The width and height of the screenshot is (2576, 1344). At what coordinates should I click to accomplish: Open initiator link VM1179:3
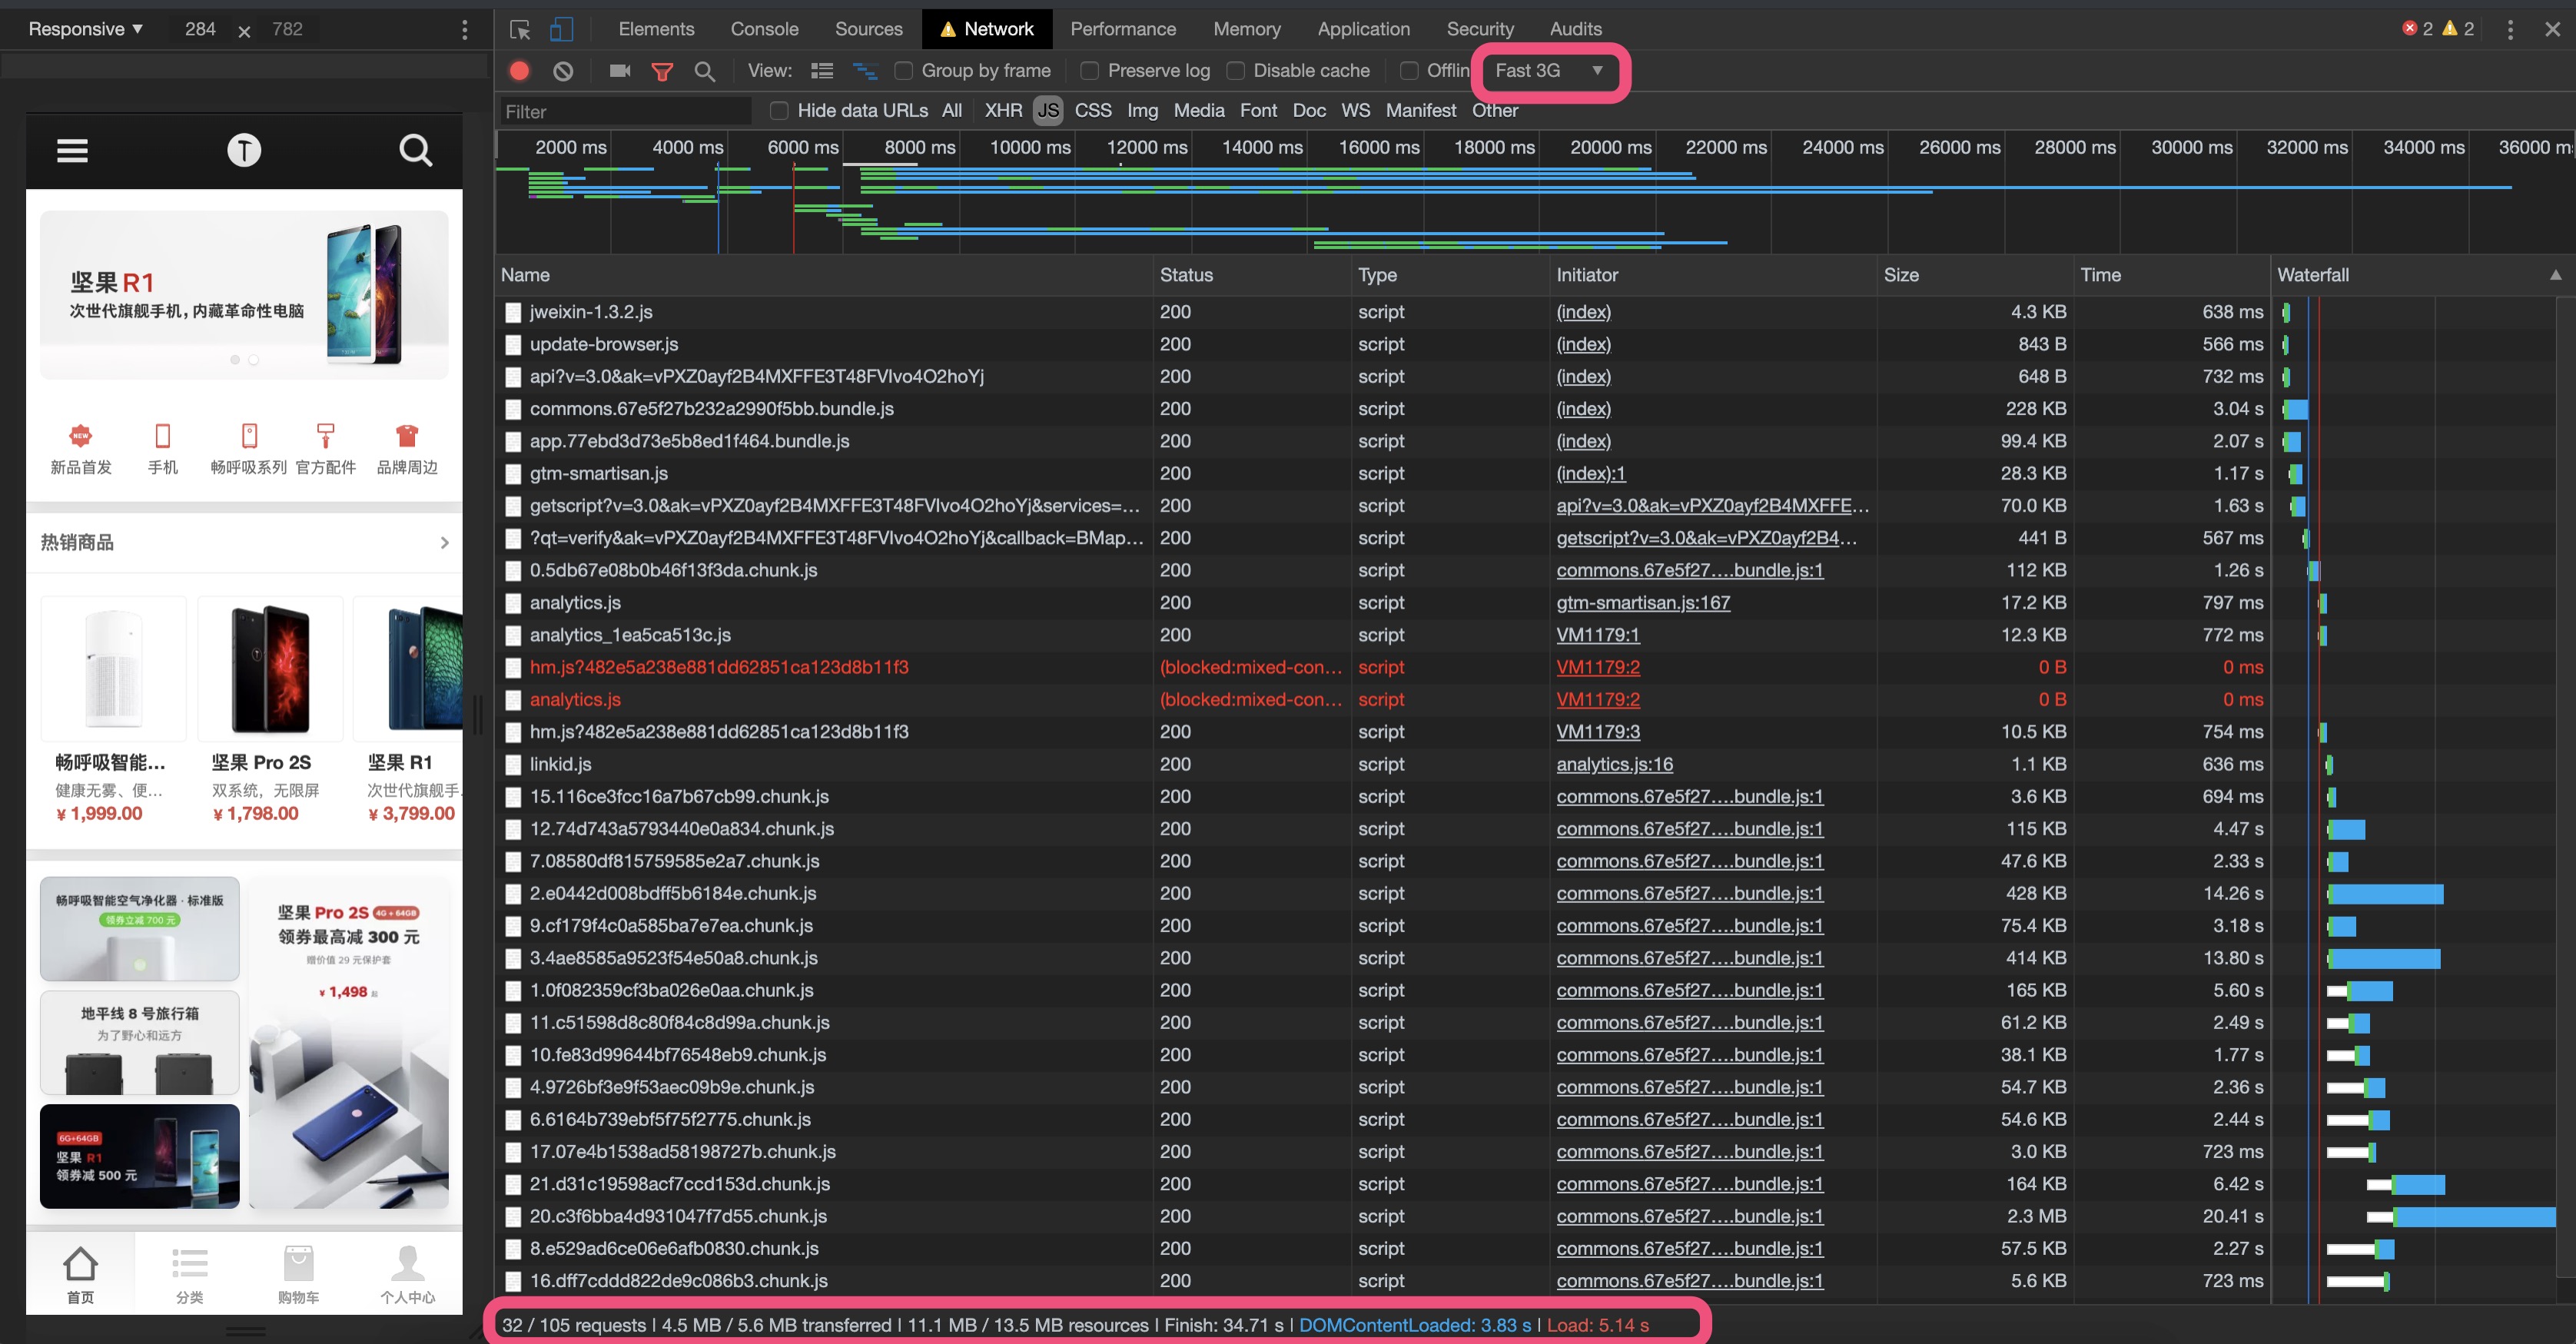pyautogui.click(x=1598, y=732)
